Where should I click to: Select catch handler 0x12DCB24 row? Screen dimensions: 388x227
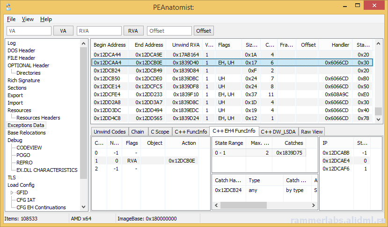265,190
